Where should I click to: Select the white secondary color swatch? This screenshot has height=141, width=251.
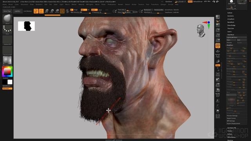click(x=10, y=82)
